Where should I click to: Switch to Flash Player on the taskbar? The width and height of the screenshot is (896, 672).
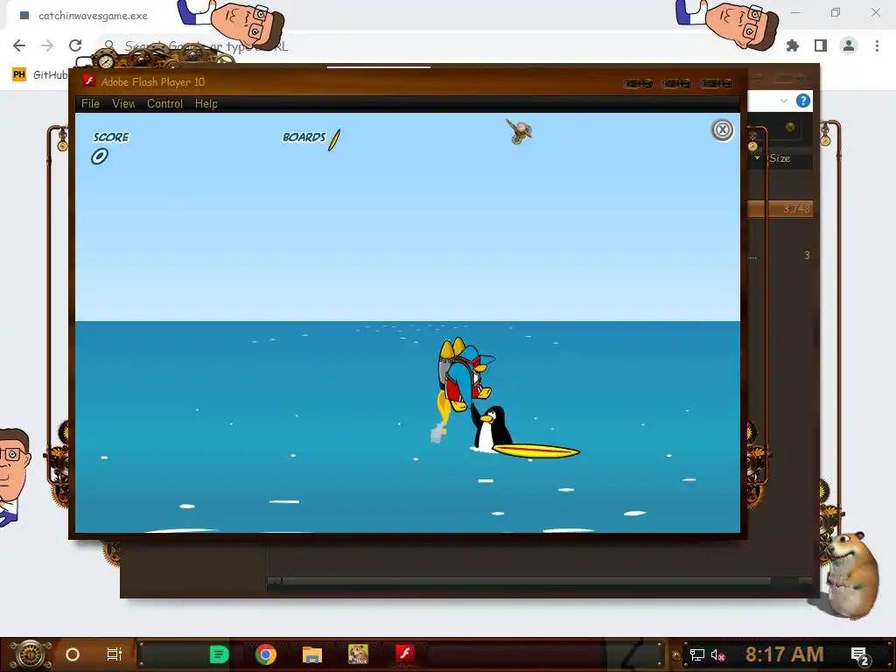pyautogui.click(x=404, y=653)
